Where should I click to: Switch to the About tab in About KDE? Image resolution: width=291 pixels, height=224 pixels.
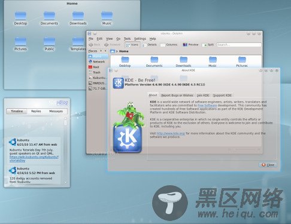click(x=153, y=95)
